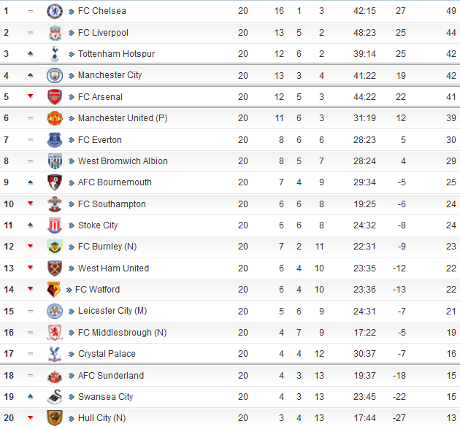Click the Crystal Palace eagle crest
Image resolution: width=460 pixels, height=429 pixels.
55,354
